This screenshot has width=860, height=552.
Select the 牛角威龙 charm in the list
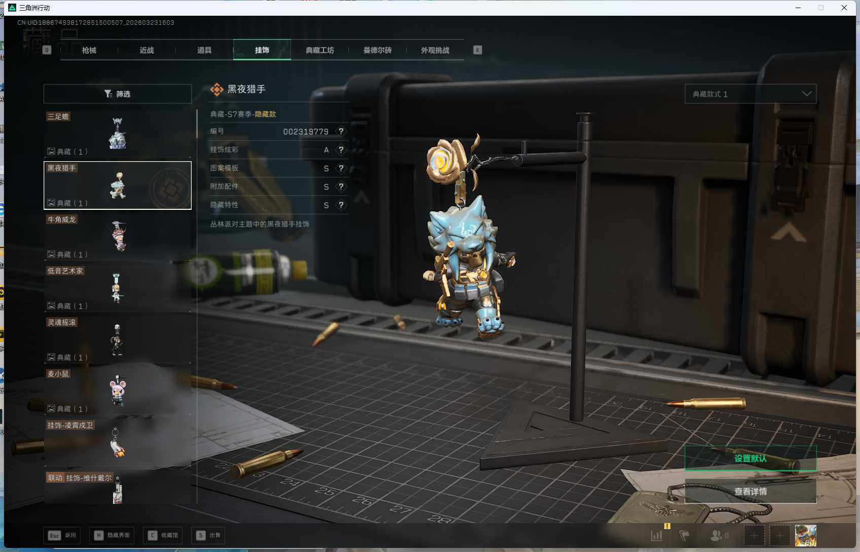118,237
